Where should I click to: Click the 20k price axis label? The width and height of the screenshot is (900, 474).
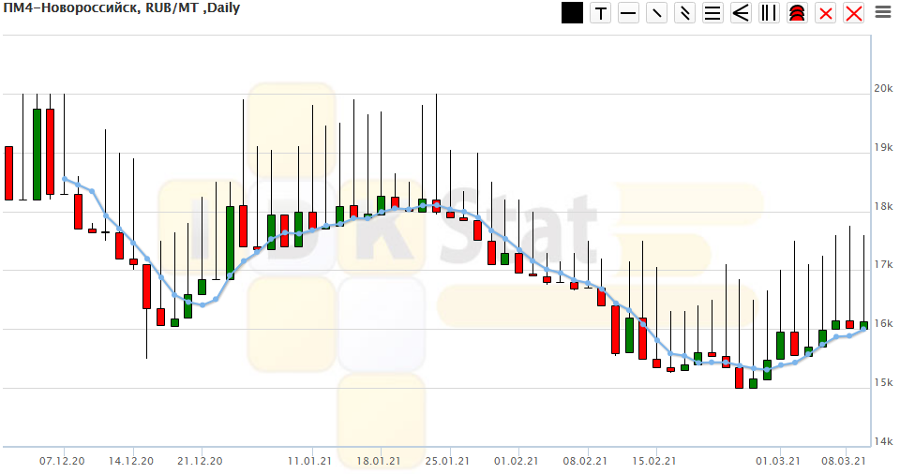(884, 89)
